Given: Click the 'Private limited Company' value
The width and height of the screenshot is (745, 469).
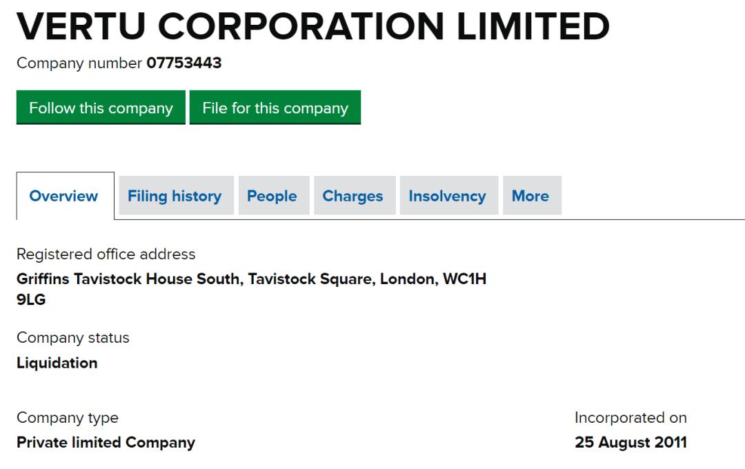Looking at the screenshot, I should pyautogui.click(x=106, y=443).
